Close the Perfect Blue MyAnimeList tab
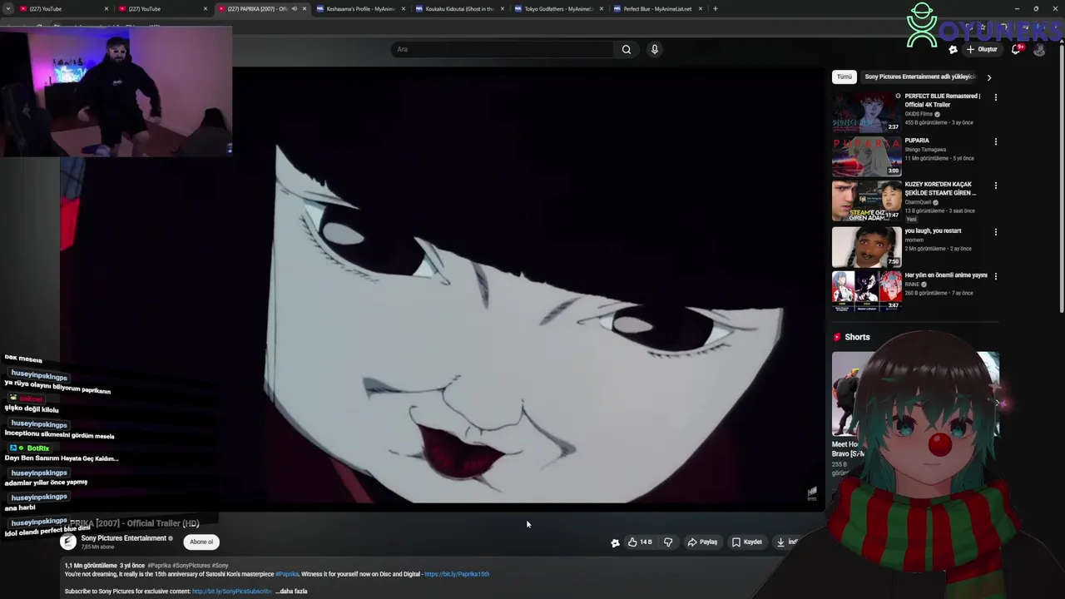Image resolution: width=1065 pixels, height=599 pixels. click(701, 8)
